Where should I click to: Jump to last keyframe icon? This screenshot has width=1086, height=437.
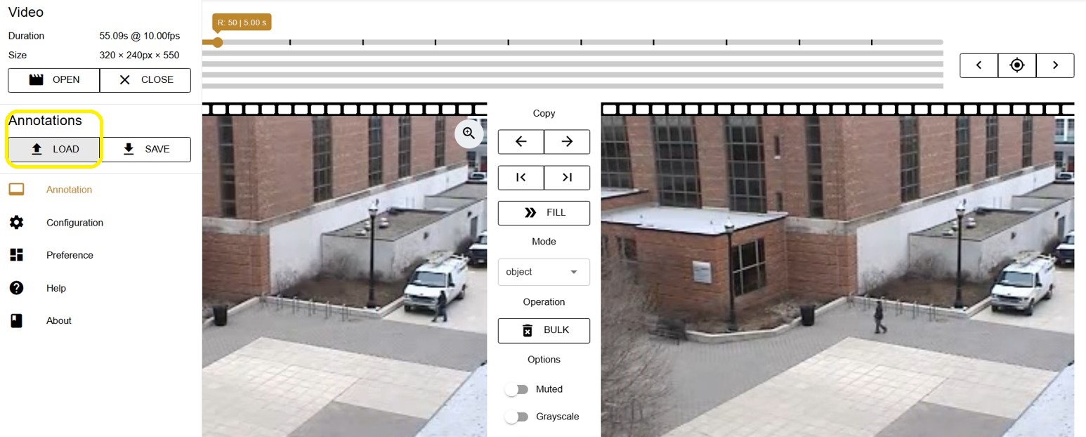click(567, 178)
